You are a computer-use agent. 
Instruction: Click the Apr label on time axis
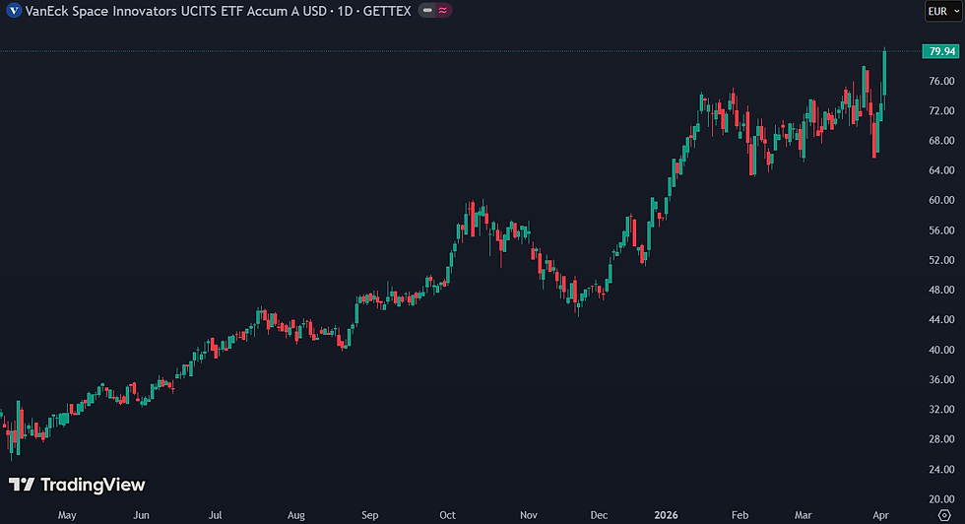click(x=880, y=515)
